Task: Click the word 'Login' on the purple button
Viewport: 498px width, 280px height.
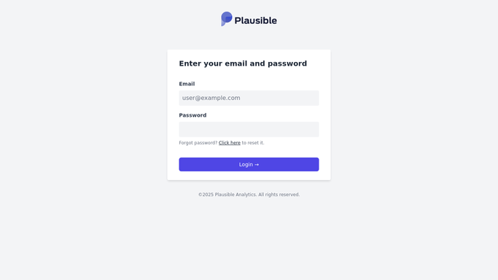Action: (x=246, y=165)
